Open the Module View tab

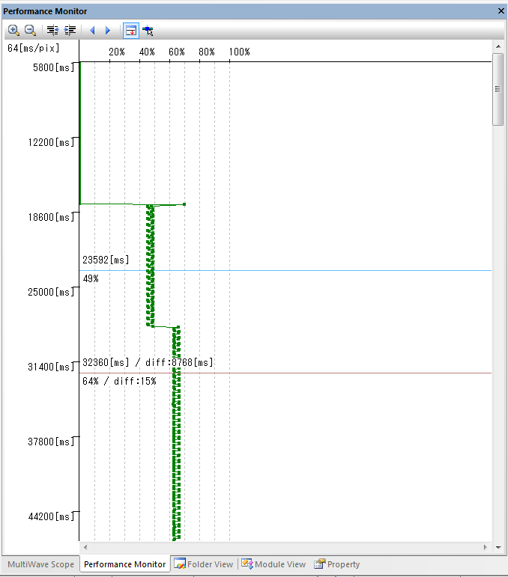(273, 564)
